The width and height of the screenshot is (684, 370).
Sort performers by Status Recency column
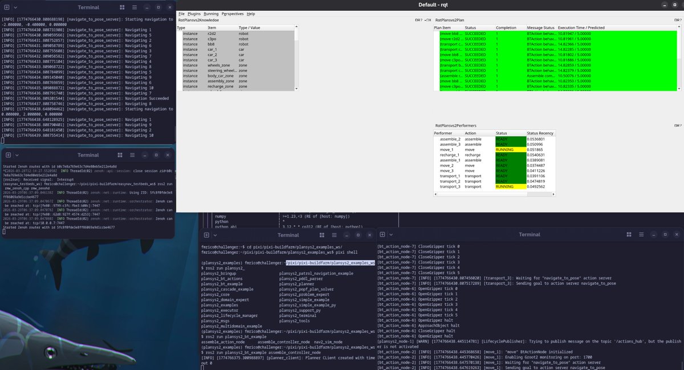(541, 133)
